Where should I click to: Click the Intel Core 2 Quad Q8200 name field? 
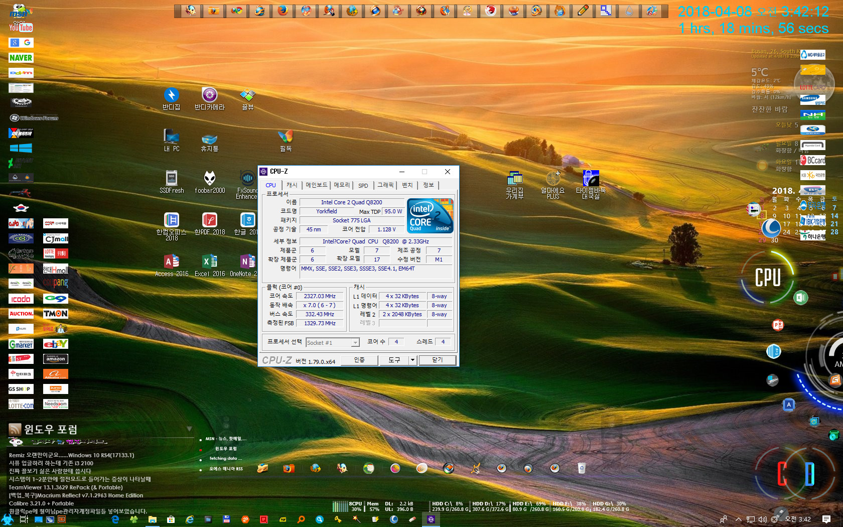(352, 202)
